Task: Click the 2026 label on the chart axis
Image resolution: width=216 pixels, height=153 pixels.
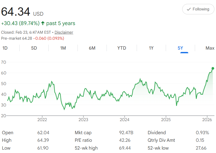Action: (207, 120)
